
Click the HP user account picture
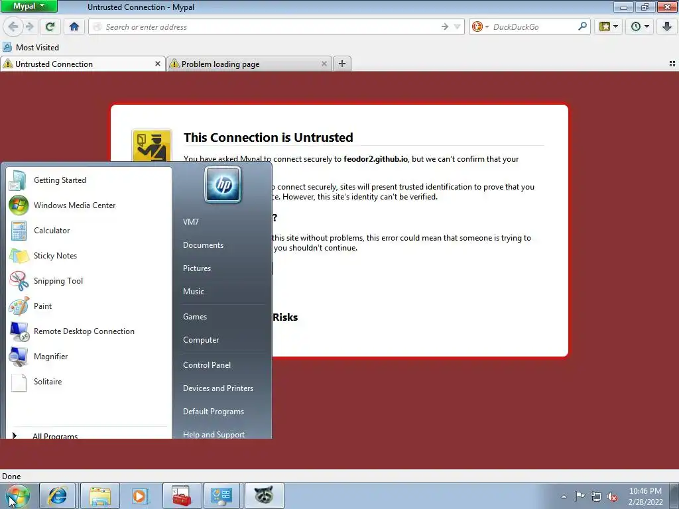point(223,184)
